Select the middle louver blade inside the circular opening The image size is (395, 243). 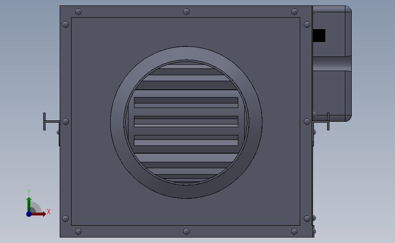click(x=186, y=121)
